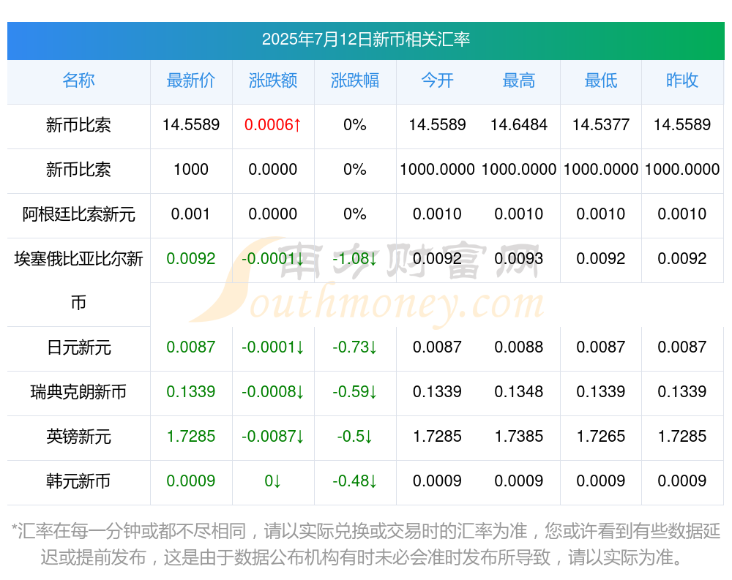This screenshot has height=580, width=732.
Task: Click the -0.0087↓ change value
Action: (x=273, y=437)
